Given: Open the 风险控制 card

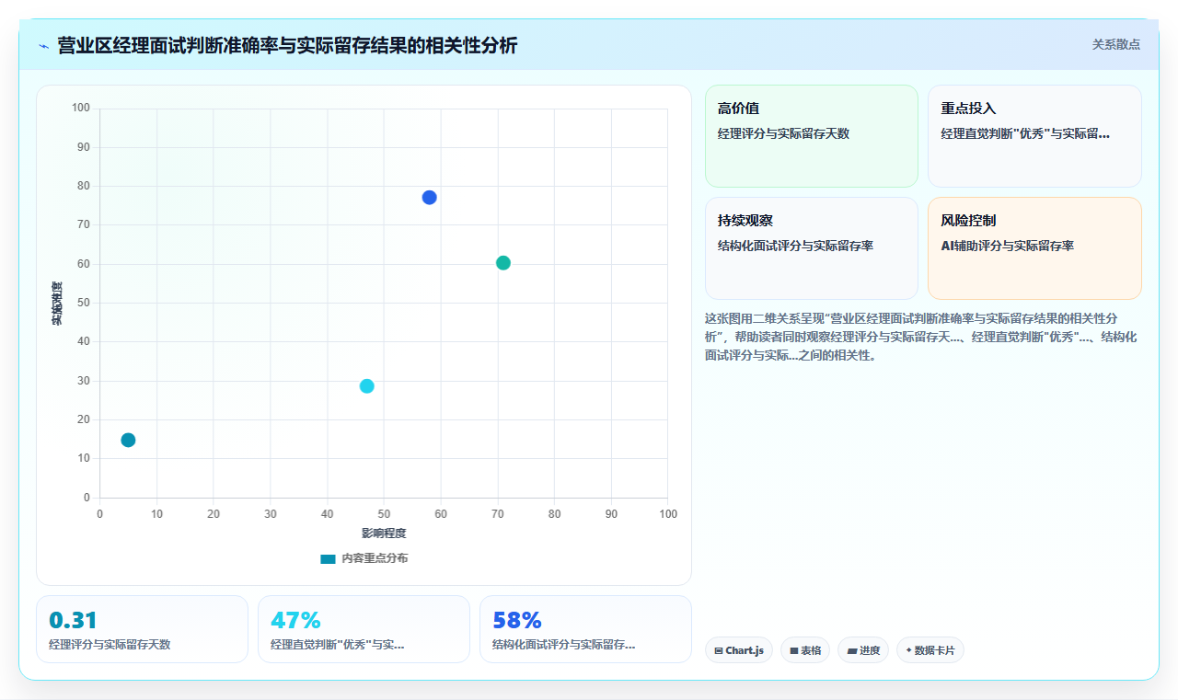Looking at the screenshot, I should [1034, 248].
